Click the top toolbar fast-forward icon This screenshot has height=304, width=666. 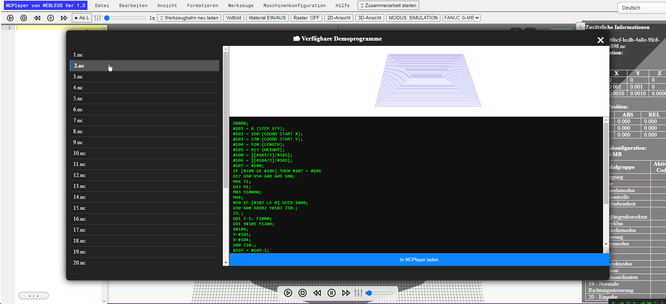click(x=64, y=18)
